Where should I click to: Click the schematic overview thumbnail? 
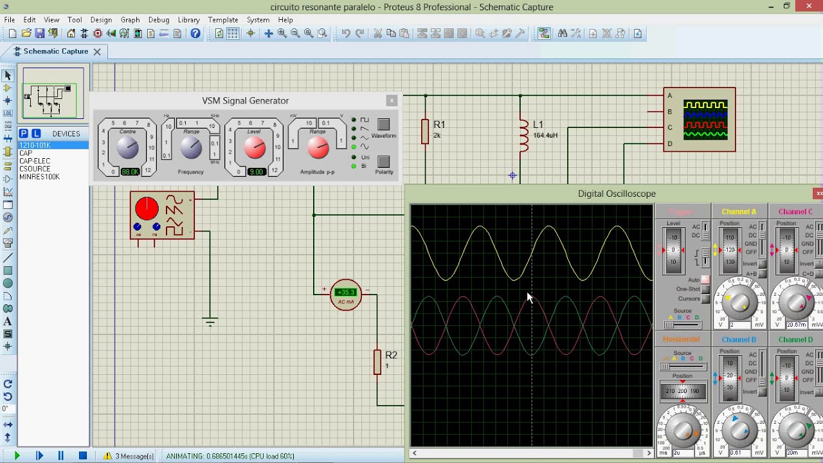(53, 94)
